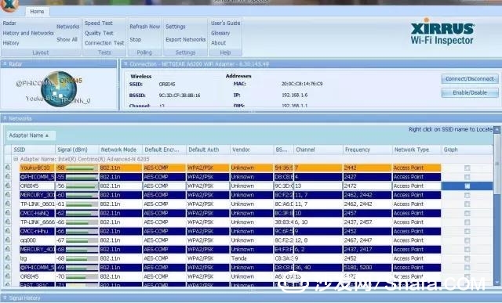Sort by Frequency column header

[367, 150]
